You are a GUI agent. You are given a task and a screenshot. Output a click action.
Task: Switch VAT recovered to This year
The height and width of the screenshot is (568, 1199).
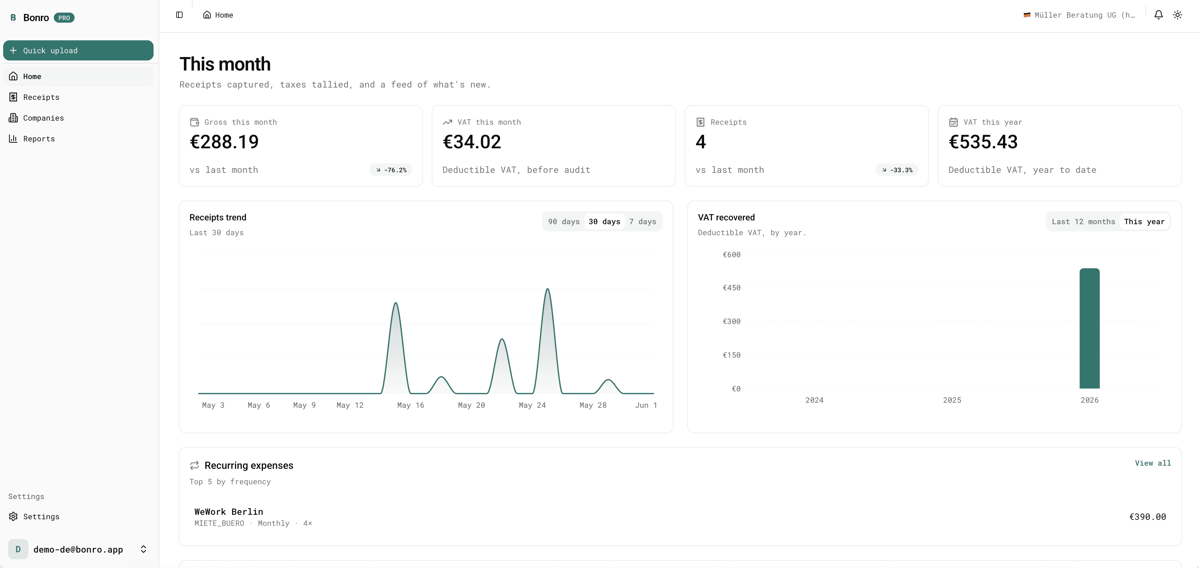(1144, 222)
